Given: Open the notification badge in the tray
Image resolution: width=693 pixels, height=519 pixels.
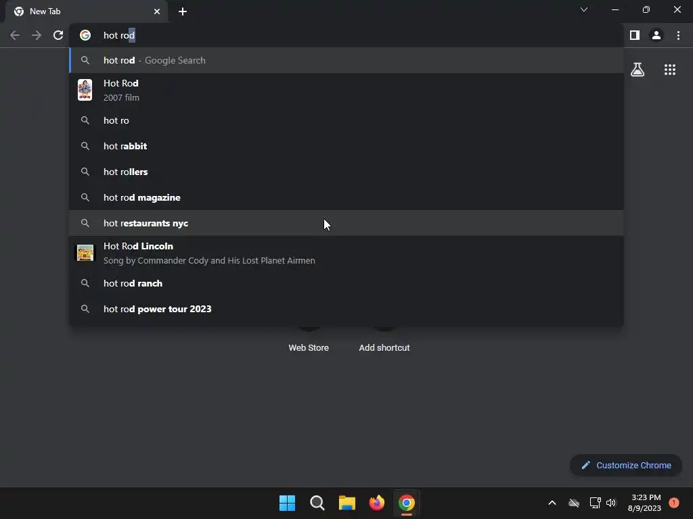Looking at the screenshot, I should [674, 503].
